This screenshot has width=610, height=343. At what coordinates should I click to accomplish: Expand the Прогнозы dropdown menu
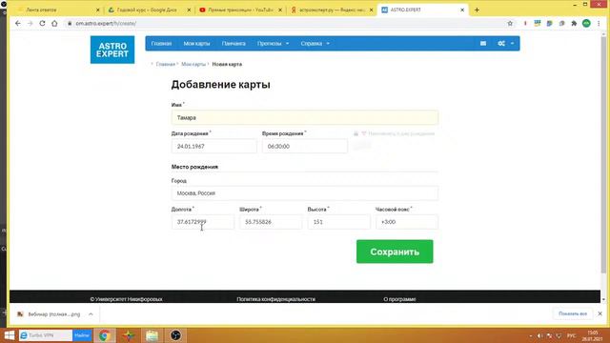coord(274,44)
